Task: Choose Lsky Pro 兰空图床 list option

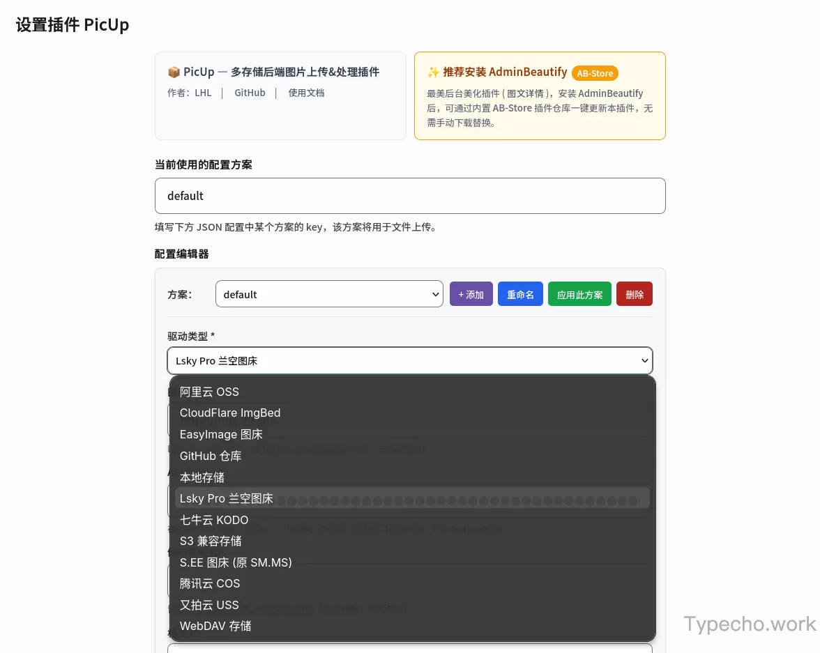Action: pos(227,498)
